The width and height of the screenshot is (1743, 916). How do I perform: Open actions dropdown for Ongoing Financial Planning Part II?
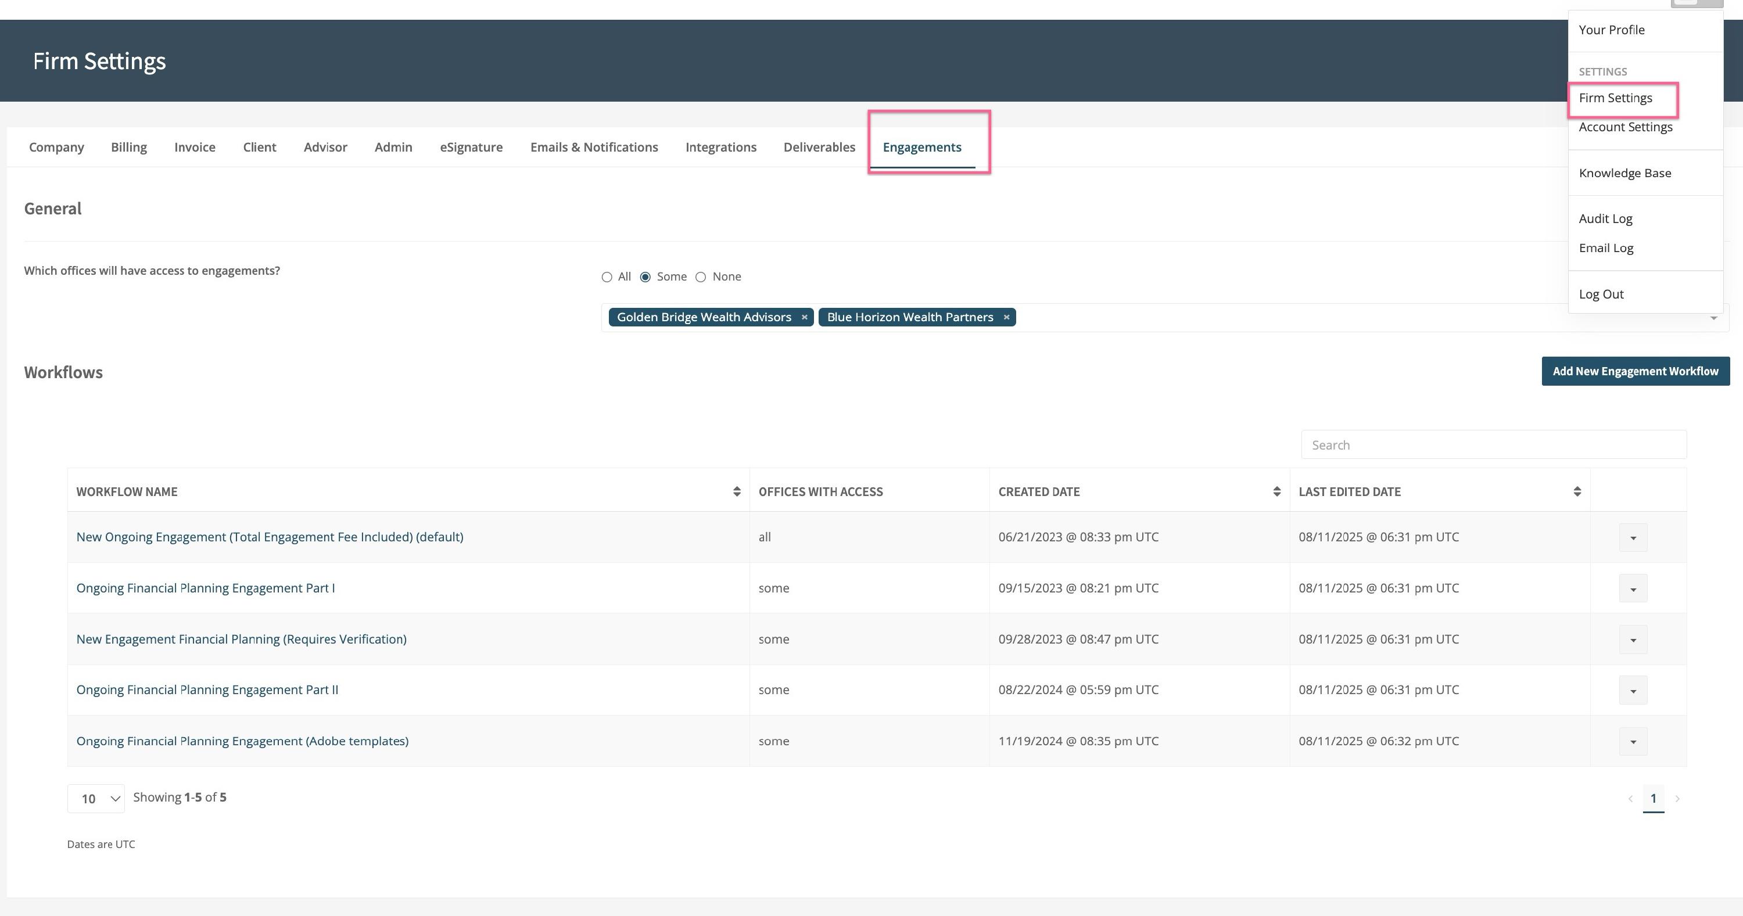point(1633,691)
